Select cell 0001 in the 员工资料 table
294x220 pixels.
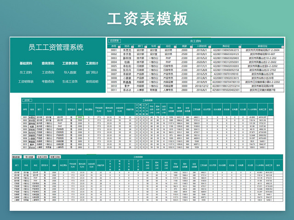[x=114, y=50]
